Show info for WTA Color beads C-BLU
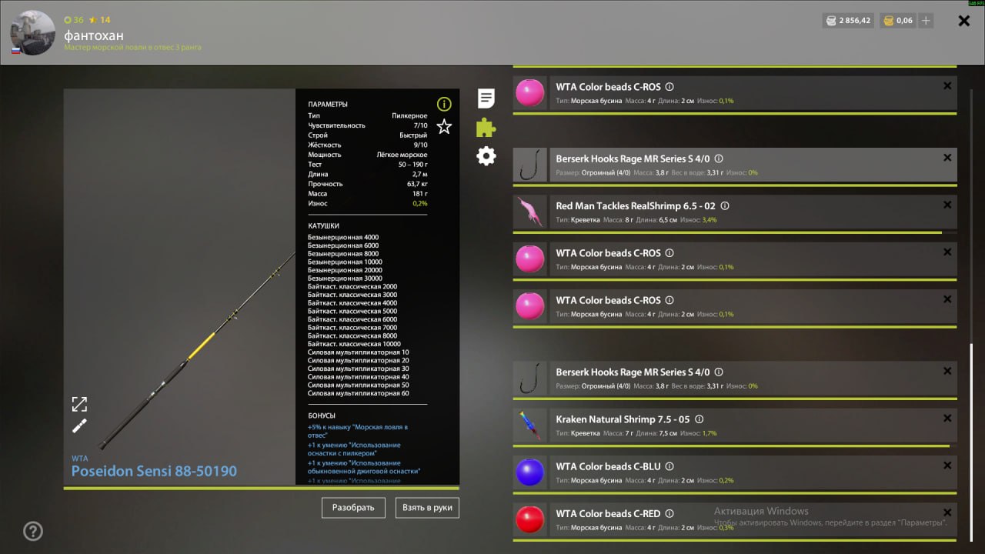The height and width of the screenshot is (554, 985). click(x=669, y=466)
